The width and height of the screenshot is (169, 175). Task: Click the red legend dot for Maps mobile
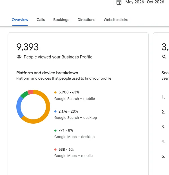point(55,150)
